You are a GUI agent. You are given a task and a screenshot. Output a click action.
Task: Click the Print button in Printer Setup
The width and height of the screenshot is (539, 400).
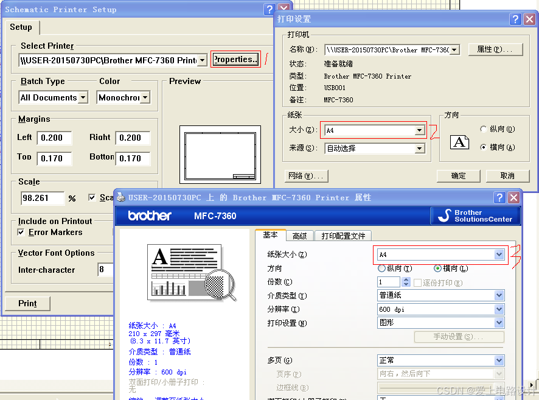click(27, 303)
